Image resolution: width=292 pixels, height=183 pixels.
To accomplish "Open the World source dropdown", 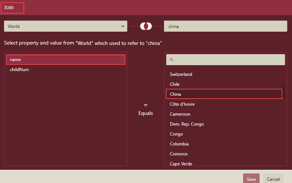I will pyautogui.click(x=65, y=26).
